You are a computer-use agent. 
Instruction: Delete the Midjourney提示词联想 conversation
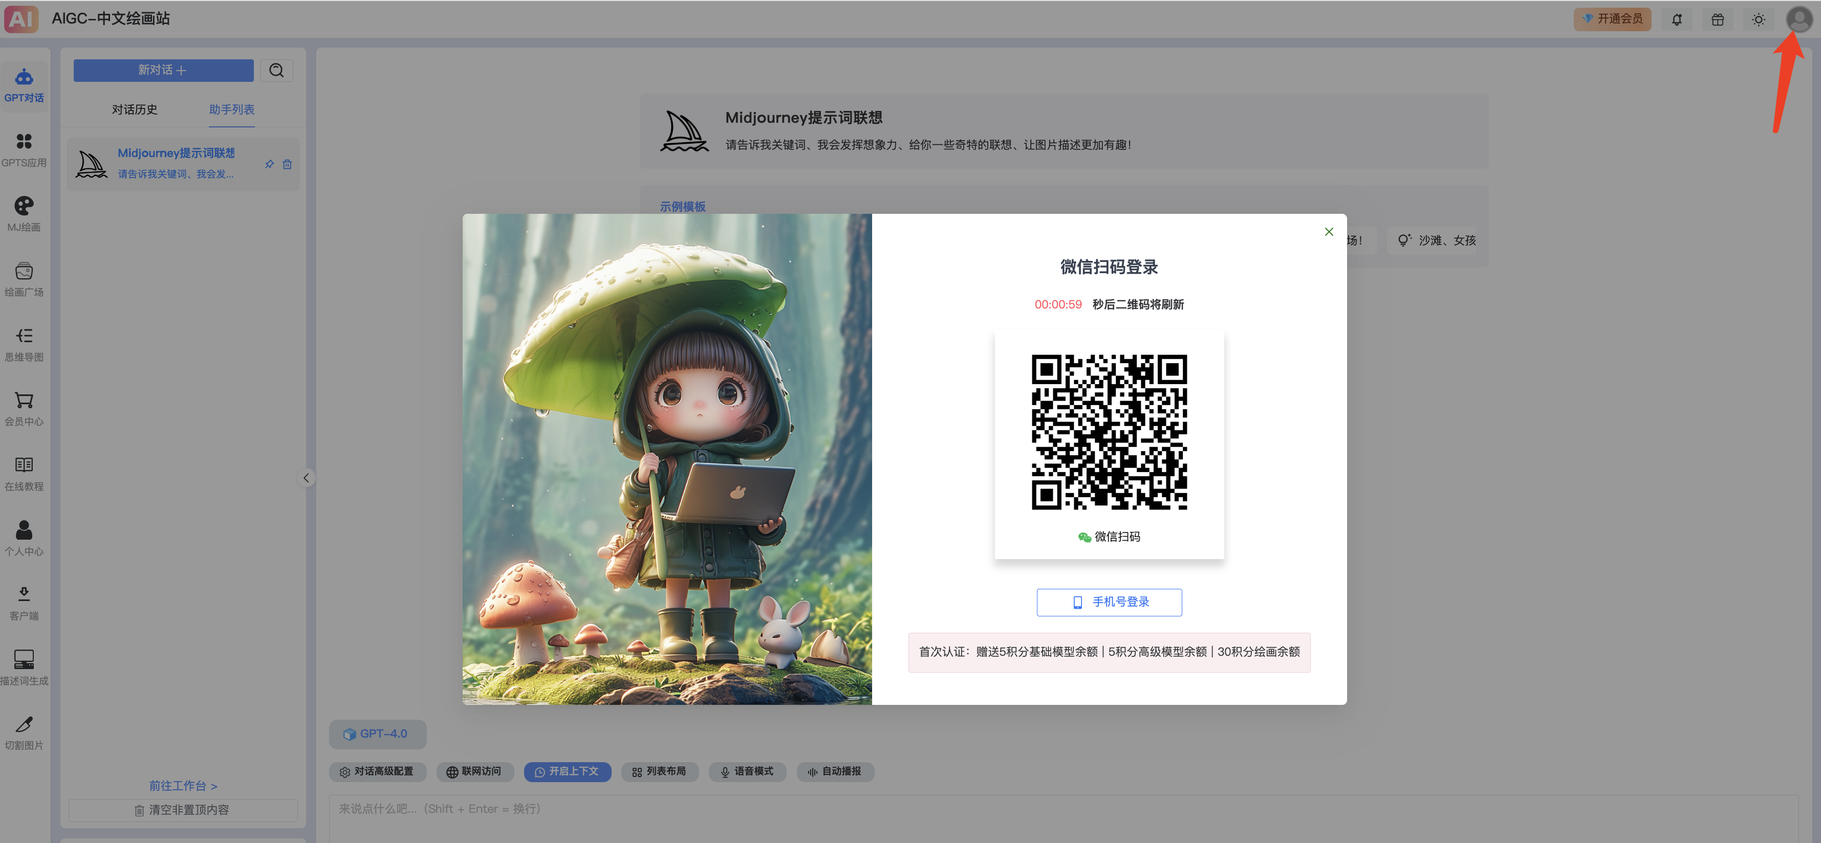tap(287, 165)
